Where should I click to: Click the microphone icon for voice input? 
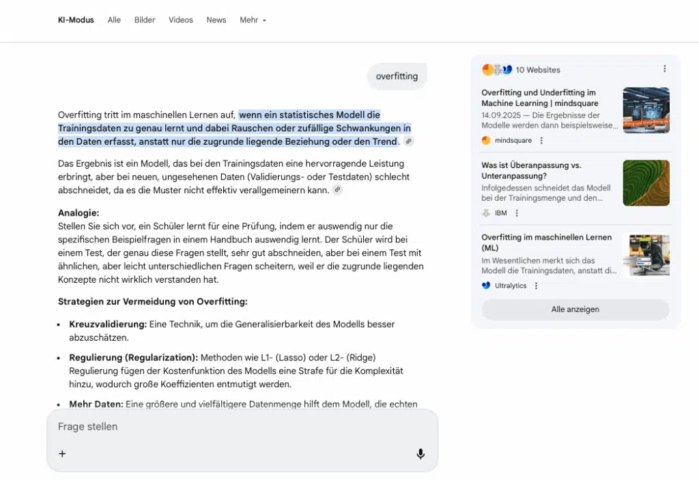[420, 453]
